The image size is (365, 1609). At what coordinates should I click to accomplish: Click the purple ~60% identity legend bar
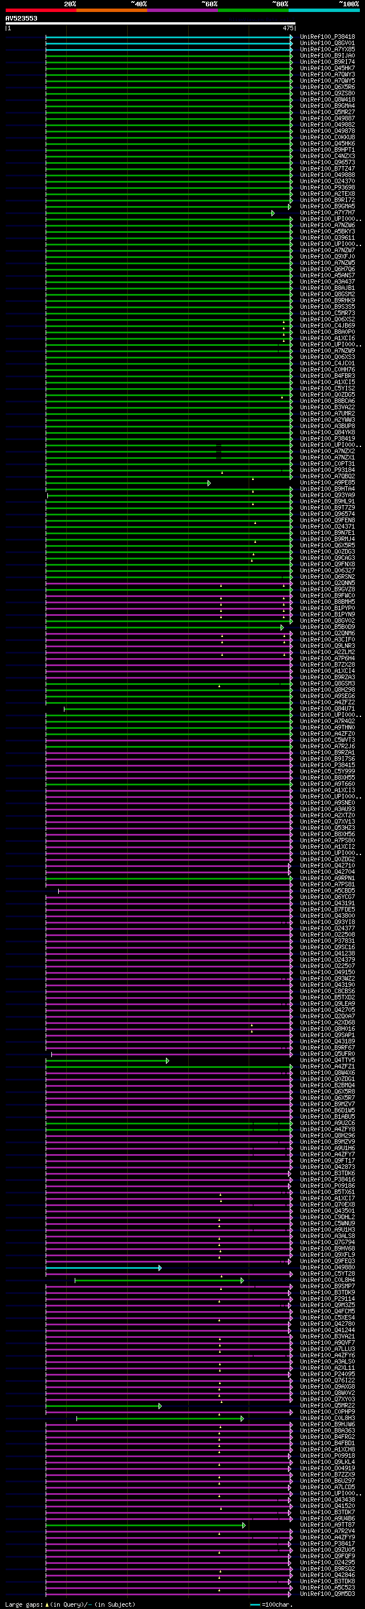(x=183, y=10)
